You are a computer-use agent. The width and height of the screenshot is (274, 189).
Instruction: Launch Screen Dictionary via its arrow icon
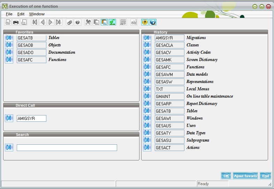pyautogui.click(x=147, y=60)
